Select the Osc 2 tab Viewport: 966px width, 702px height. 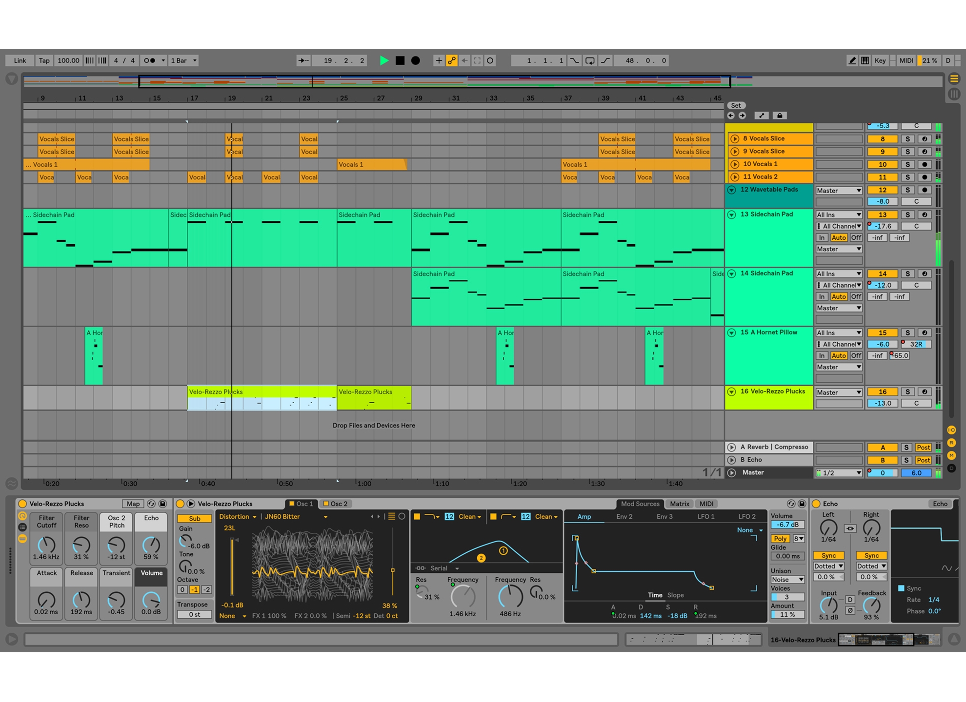[x=336, y=504]
